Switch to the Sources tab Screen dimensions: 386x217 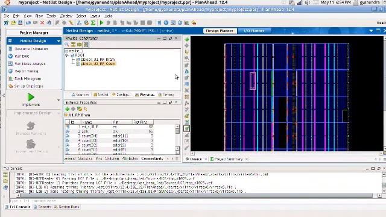pos(80,95)
